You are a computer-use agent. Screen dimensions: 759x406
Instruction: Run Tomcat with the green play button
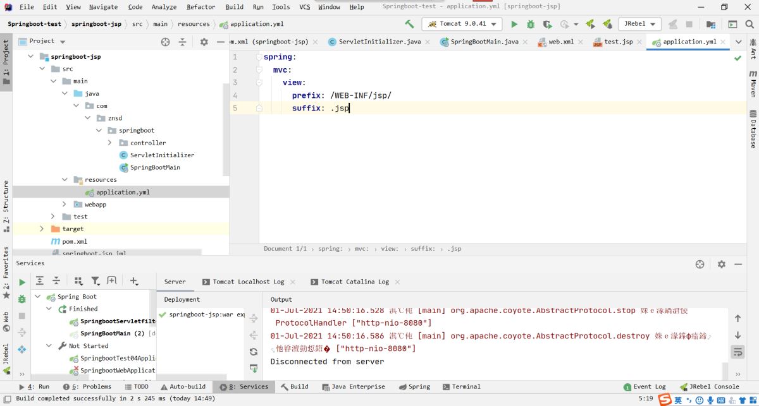pyautogui.click(x=514, y=24)
